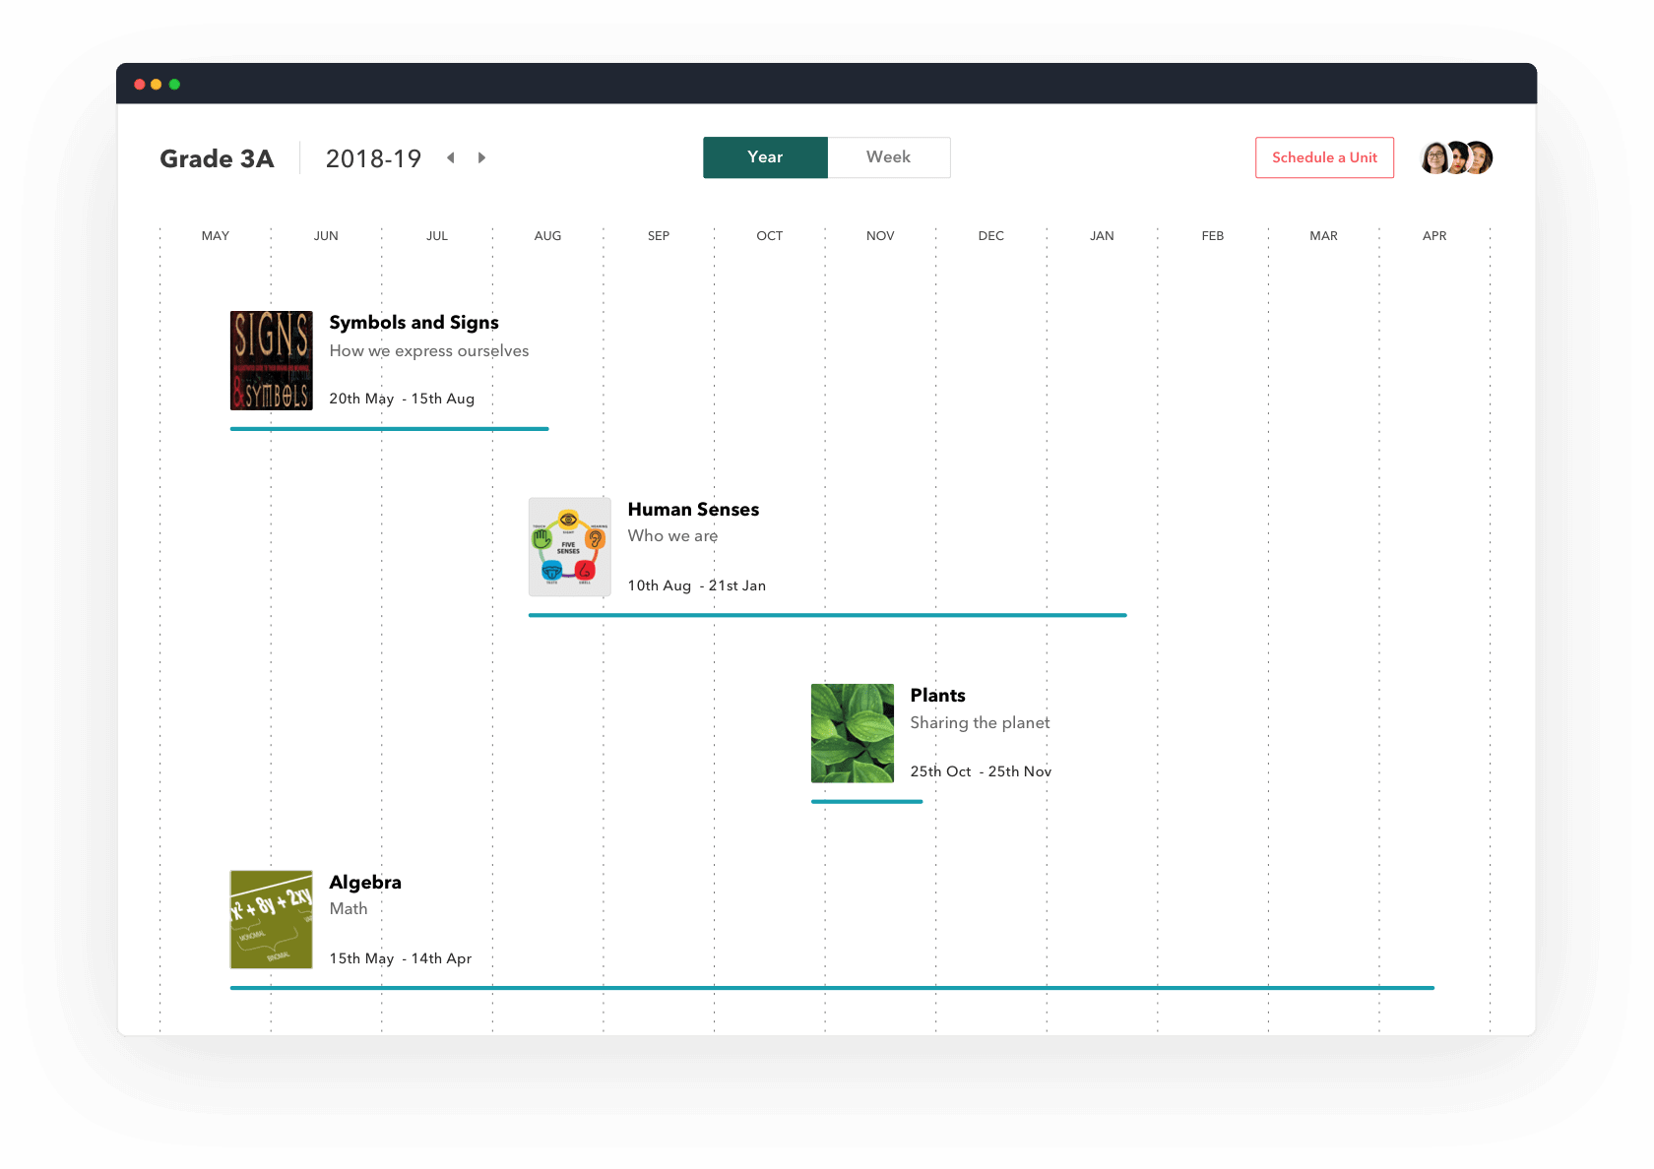This screenshot has height=1169, width=1654.
Task: Click the Schedule a Unit button
Action: (1324, 157)
